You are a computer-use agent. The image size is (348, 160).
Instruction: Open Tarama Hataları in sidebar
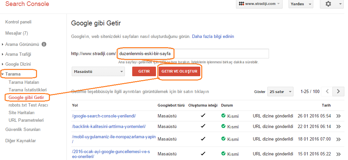click(24, 82)
